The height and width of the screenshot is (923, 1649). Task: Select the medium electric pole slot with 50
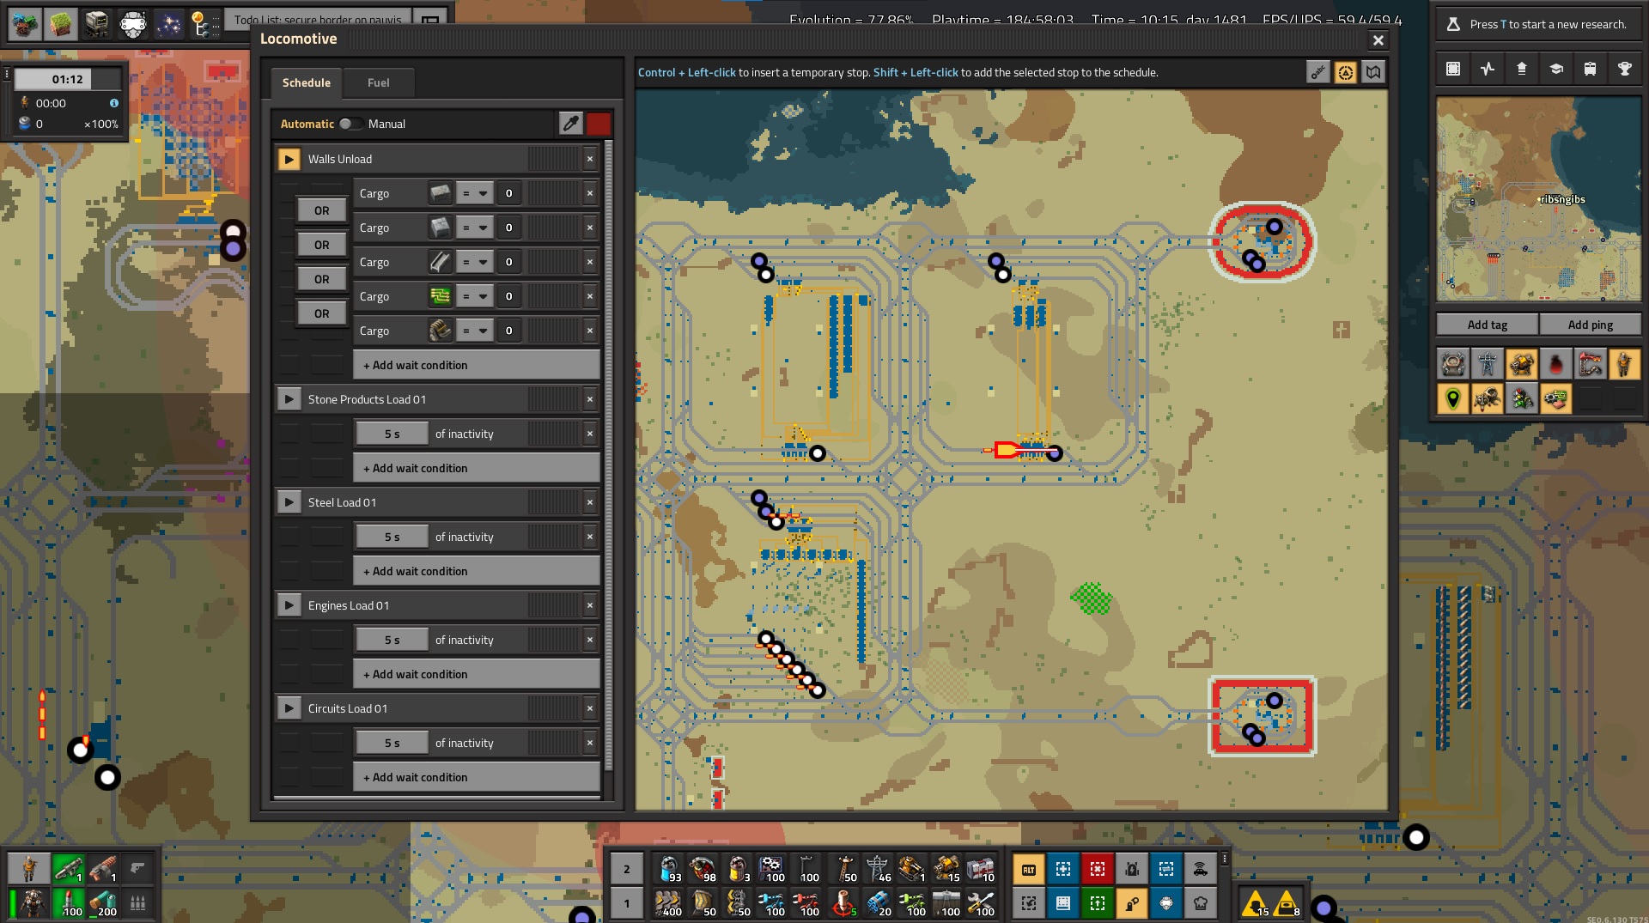[x=843, y=869]
